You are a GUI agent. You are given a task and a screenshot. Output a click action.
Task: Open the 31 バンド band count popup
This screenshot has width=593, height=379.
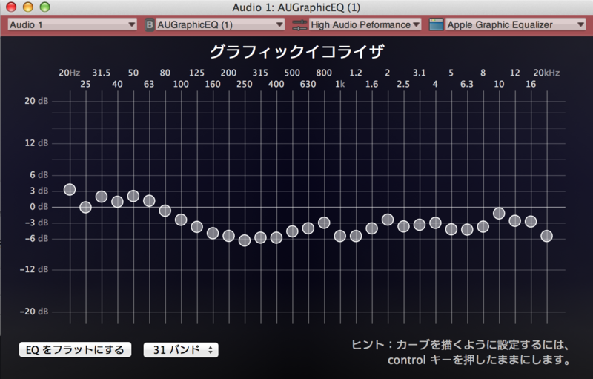(x=181, y=349)
